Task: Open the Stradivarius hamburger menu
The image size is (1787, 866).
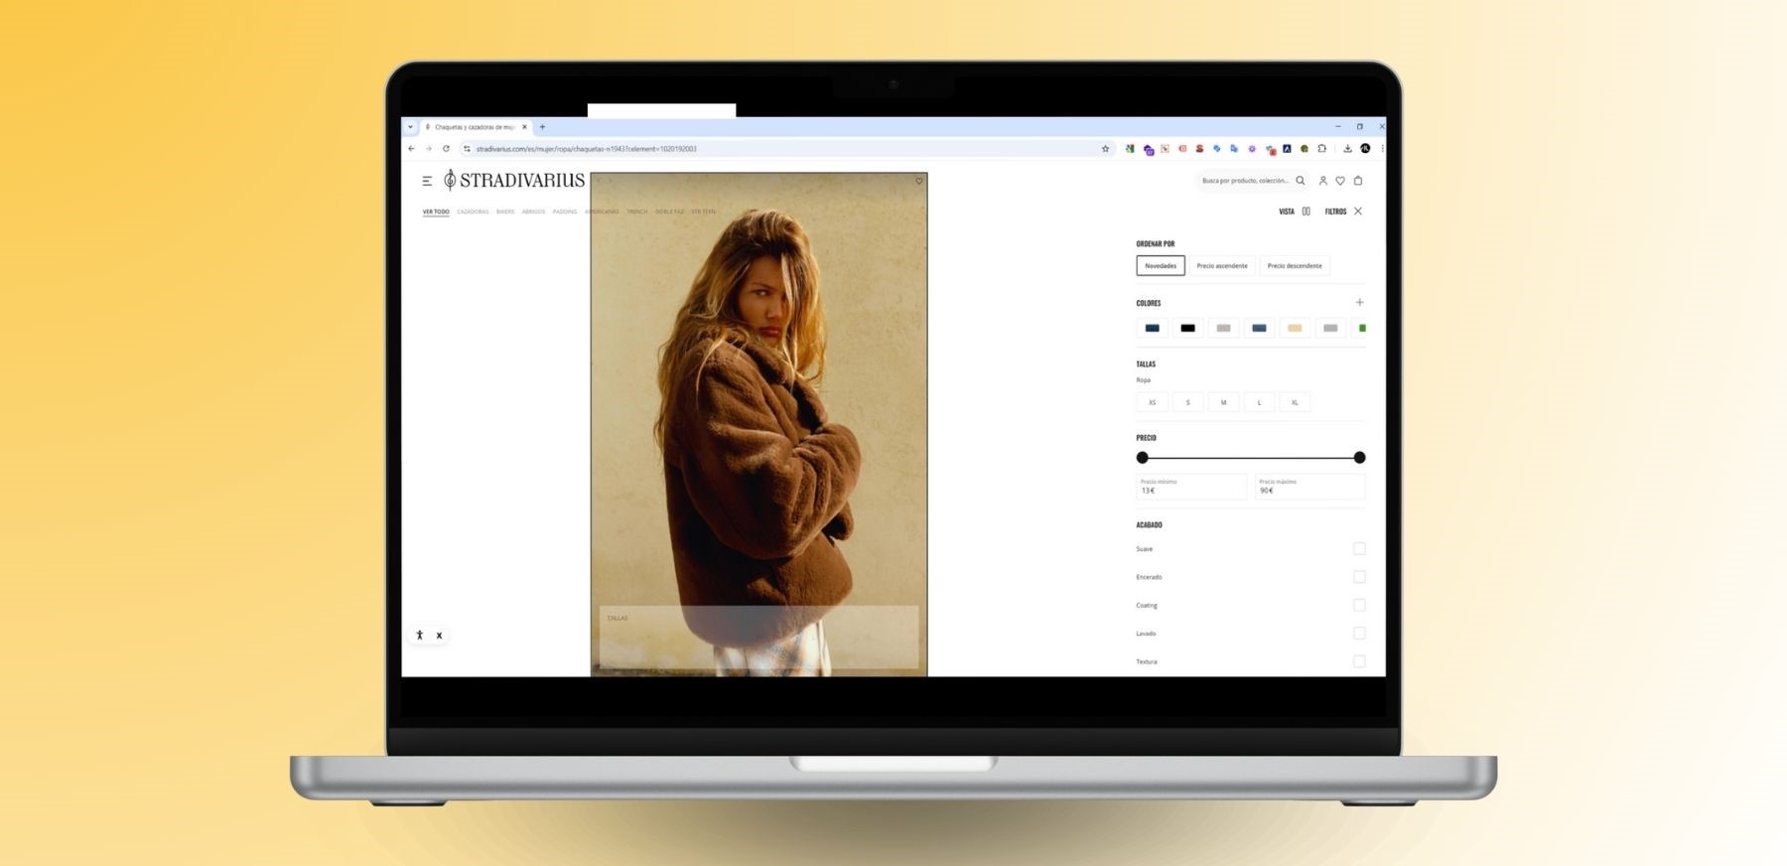Action: 427,181
